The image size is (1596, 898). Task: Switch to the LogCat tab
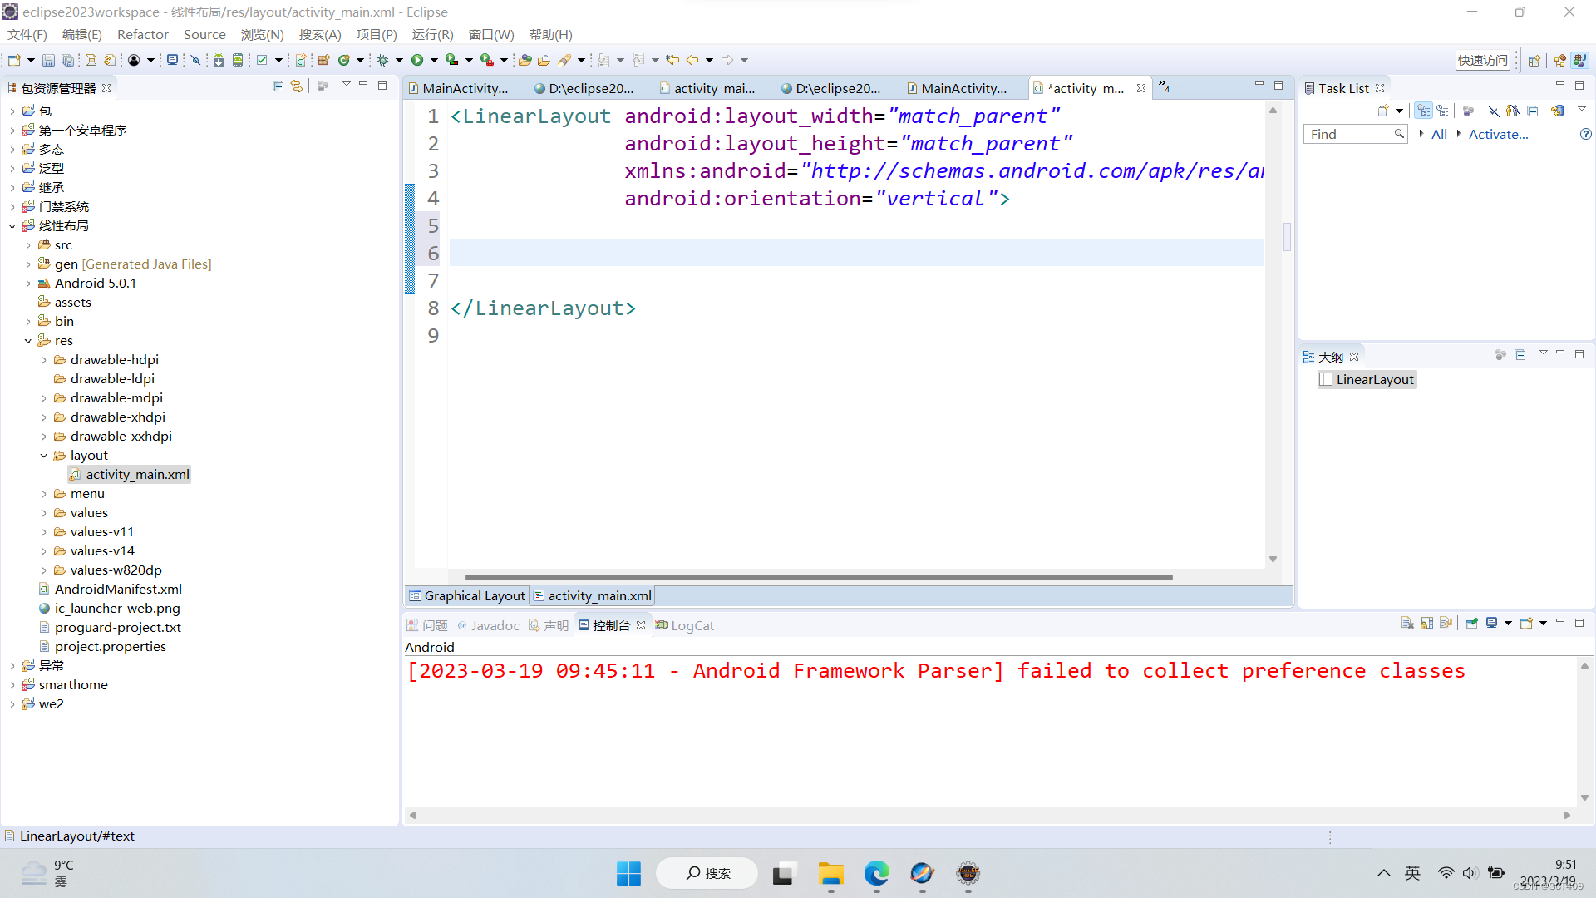pos(684,625)
